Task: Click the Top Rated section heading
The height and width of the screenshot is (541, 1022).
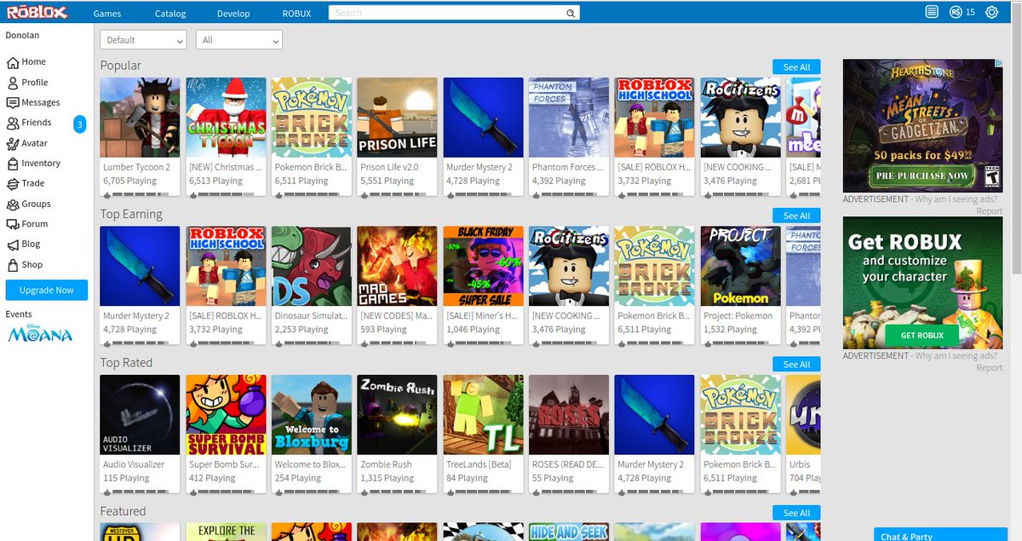Action: 127,363
